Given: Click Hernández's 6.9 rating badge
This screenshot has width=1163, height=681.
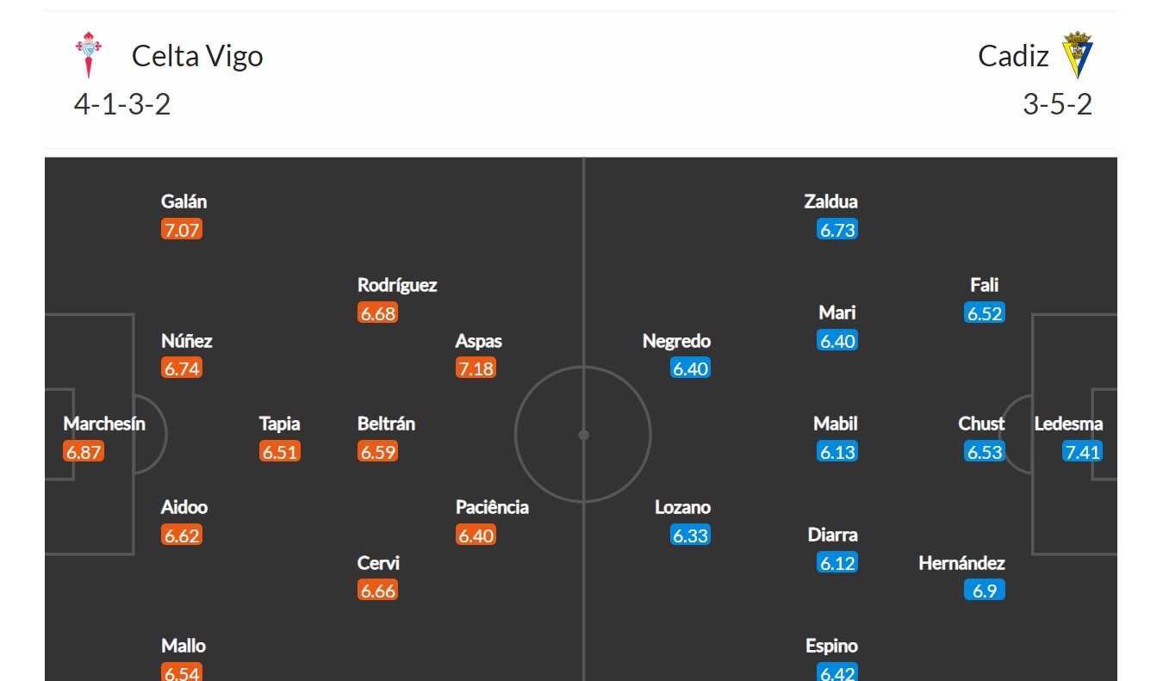Looking at the screenshot, I should click(985, 591).
